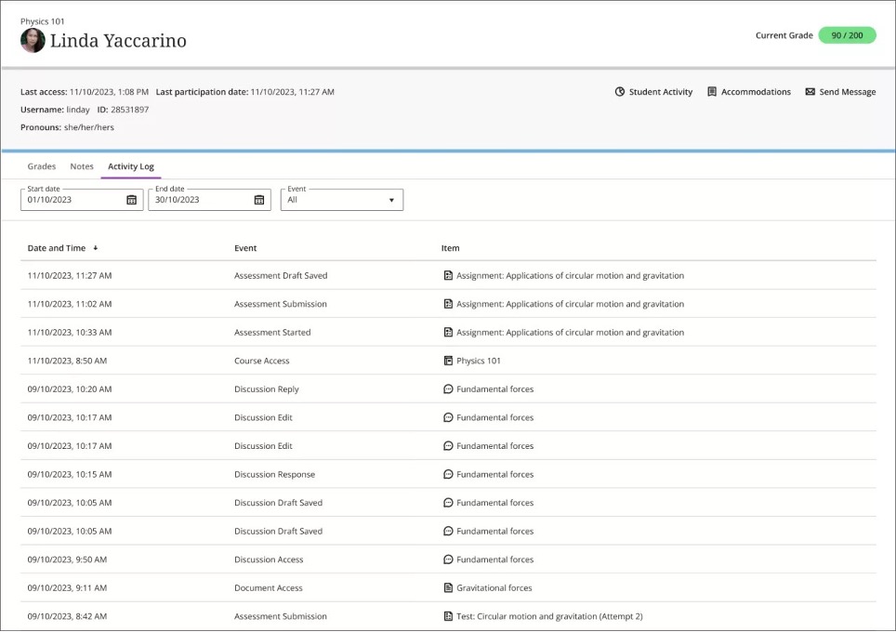Click the Current Grade 90 / 200 pill

(x=847, y=35)
